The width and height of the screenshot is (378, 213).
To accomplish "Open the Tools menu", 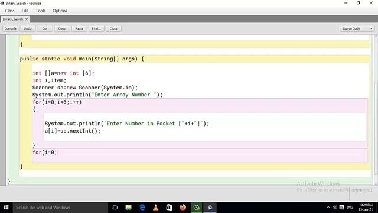I will tap(41, 11).
